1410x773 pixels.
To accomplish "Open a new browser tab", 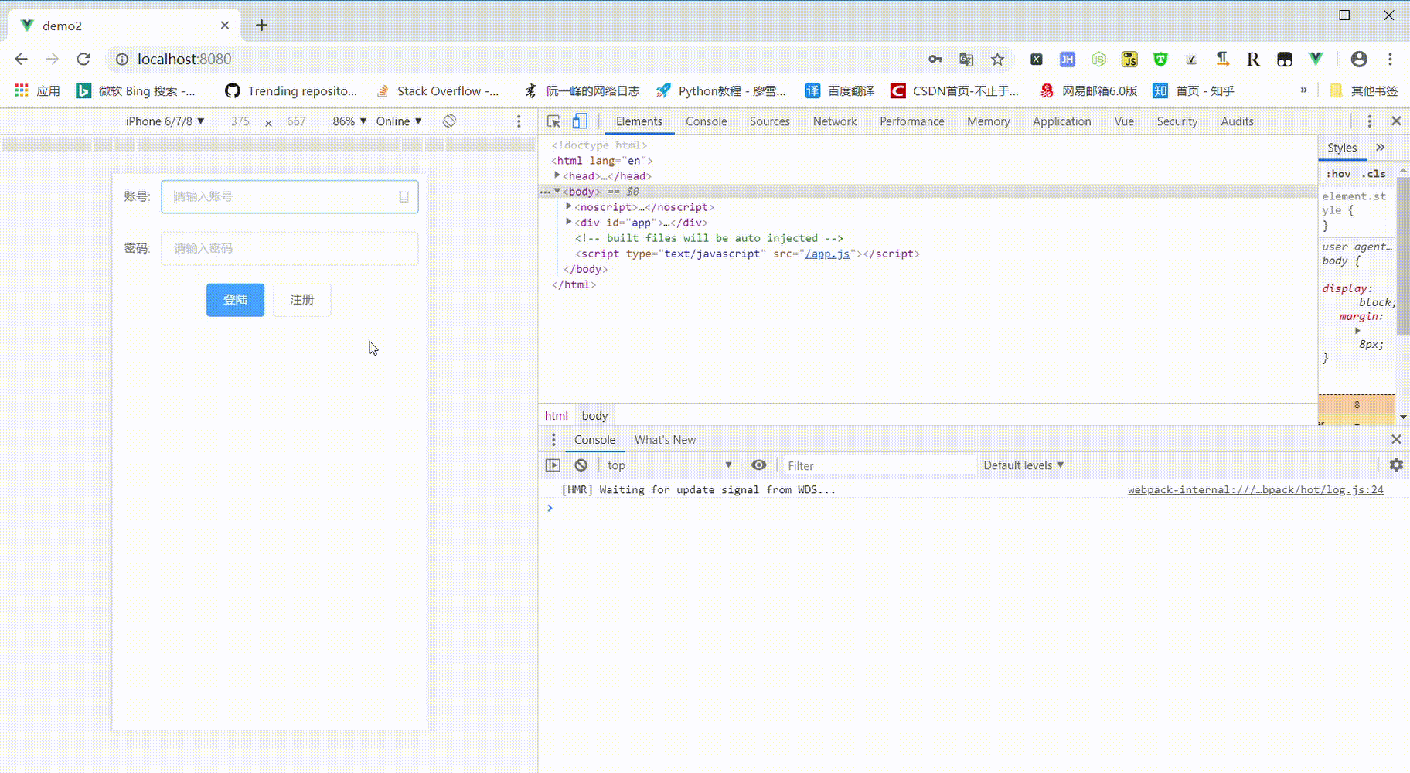I will (x=261, y=26).
